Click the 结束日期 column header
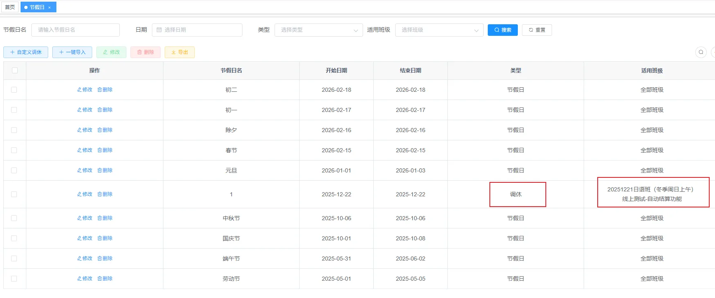715x298 pixels. pos(410,71)
